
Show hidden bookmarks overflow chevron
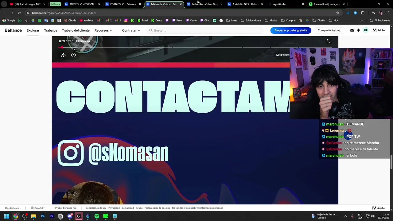(361, 21)
